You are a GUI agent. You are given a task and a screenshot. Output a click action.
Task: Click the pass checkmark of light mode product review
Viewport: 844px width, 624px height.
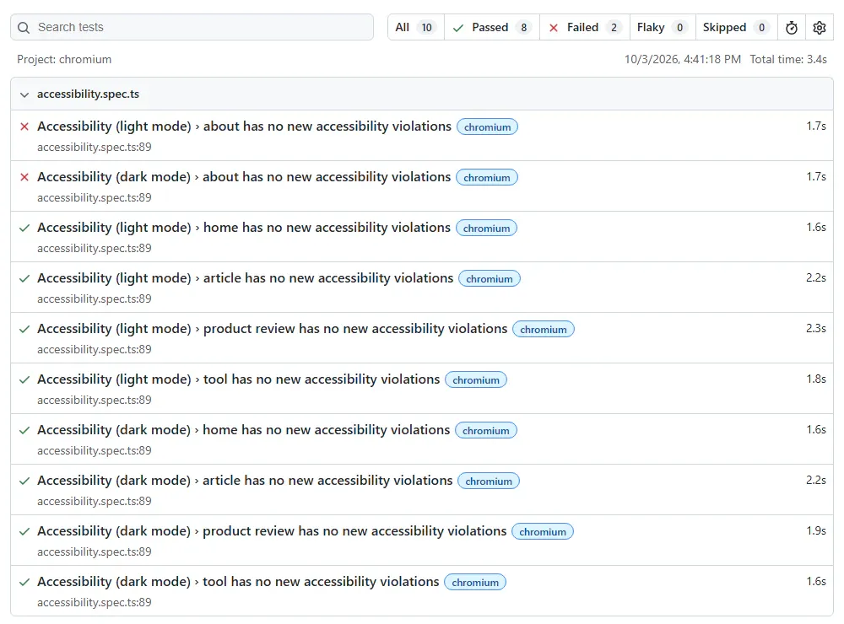pos(24,329)
